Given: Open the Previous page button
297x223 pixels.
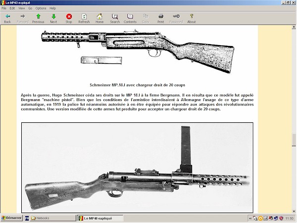Looking at the screenshot, I should pos(38,18).
